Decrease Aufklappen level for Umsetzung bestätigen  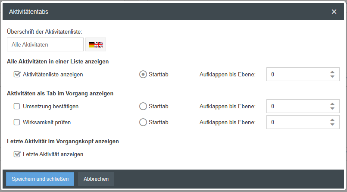point(332,109)
